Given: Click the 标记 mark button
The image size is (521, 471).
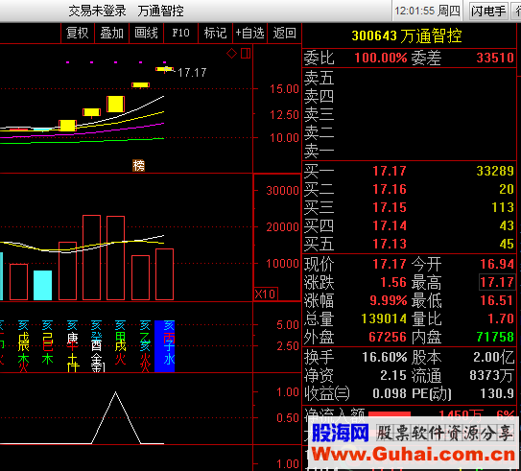Looking at the screenshot, I should [215, 33].
